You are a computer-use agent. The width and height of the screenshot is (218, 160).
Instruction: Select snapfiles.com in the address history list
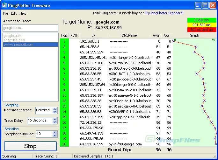tap(31, 40)
